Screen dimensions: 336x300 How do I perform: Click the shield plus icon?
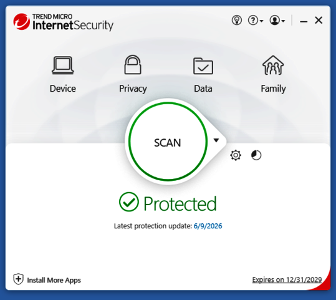coord(19,279)
